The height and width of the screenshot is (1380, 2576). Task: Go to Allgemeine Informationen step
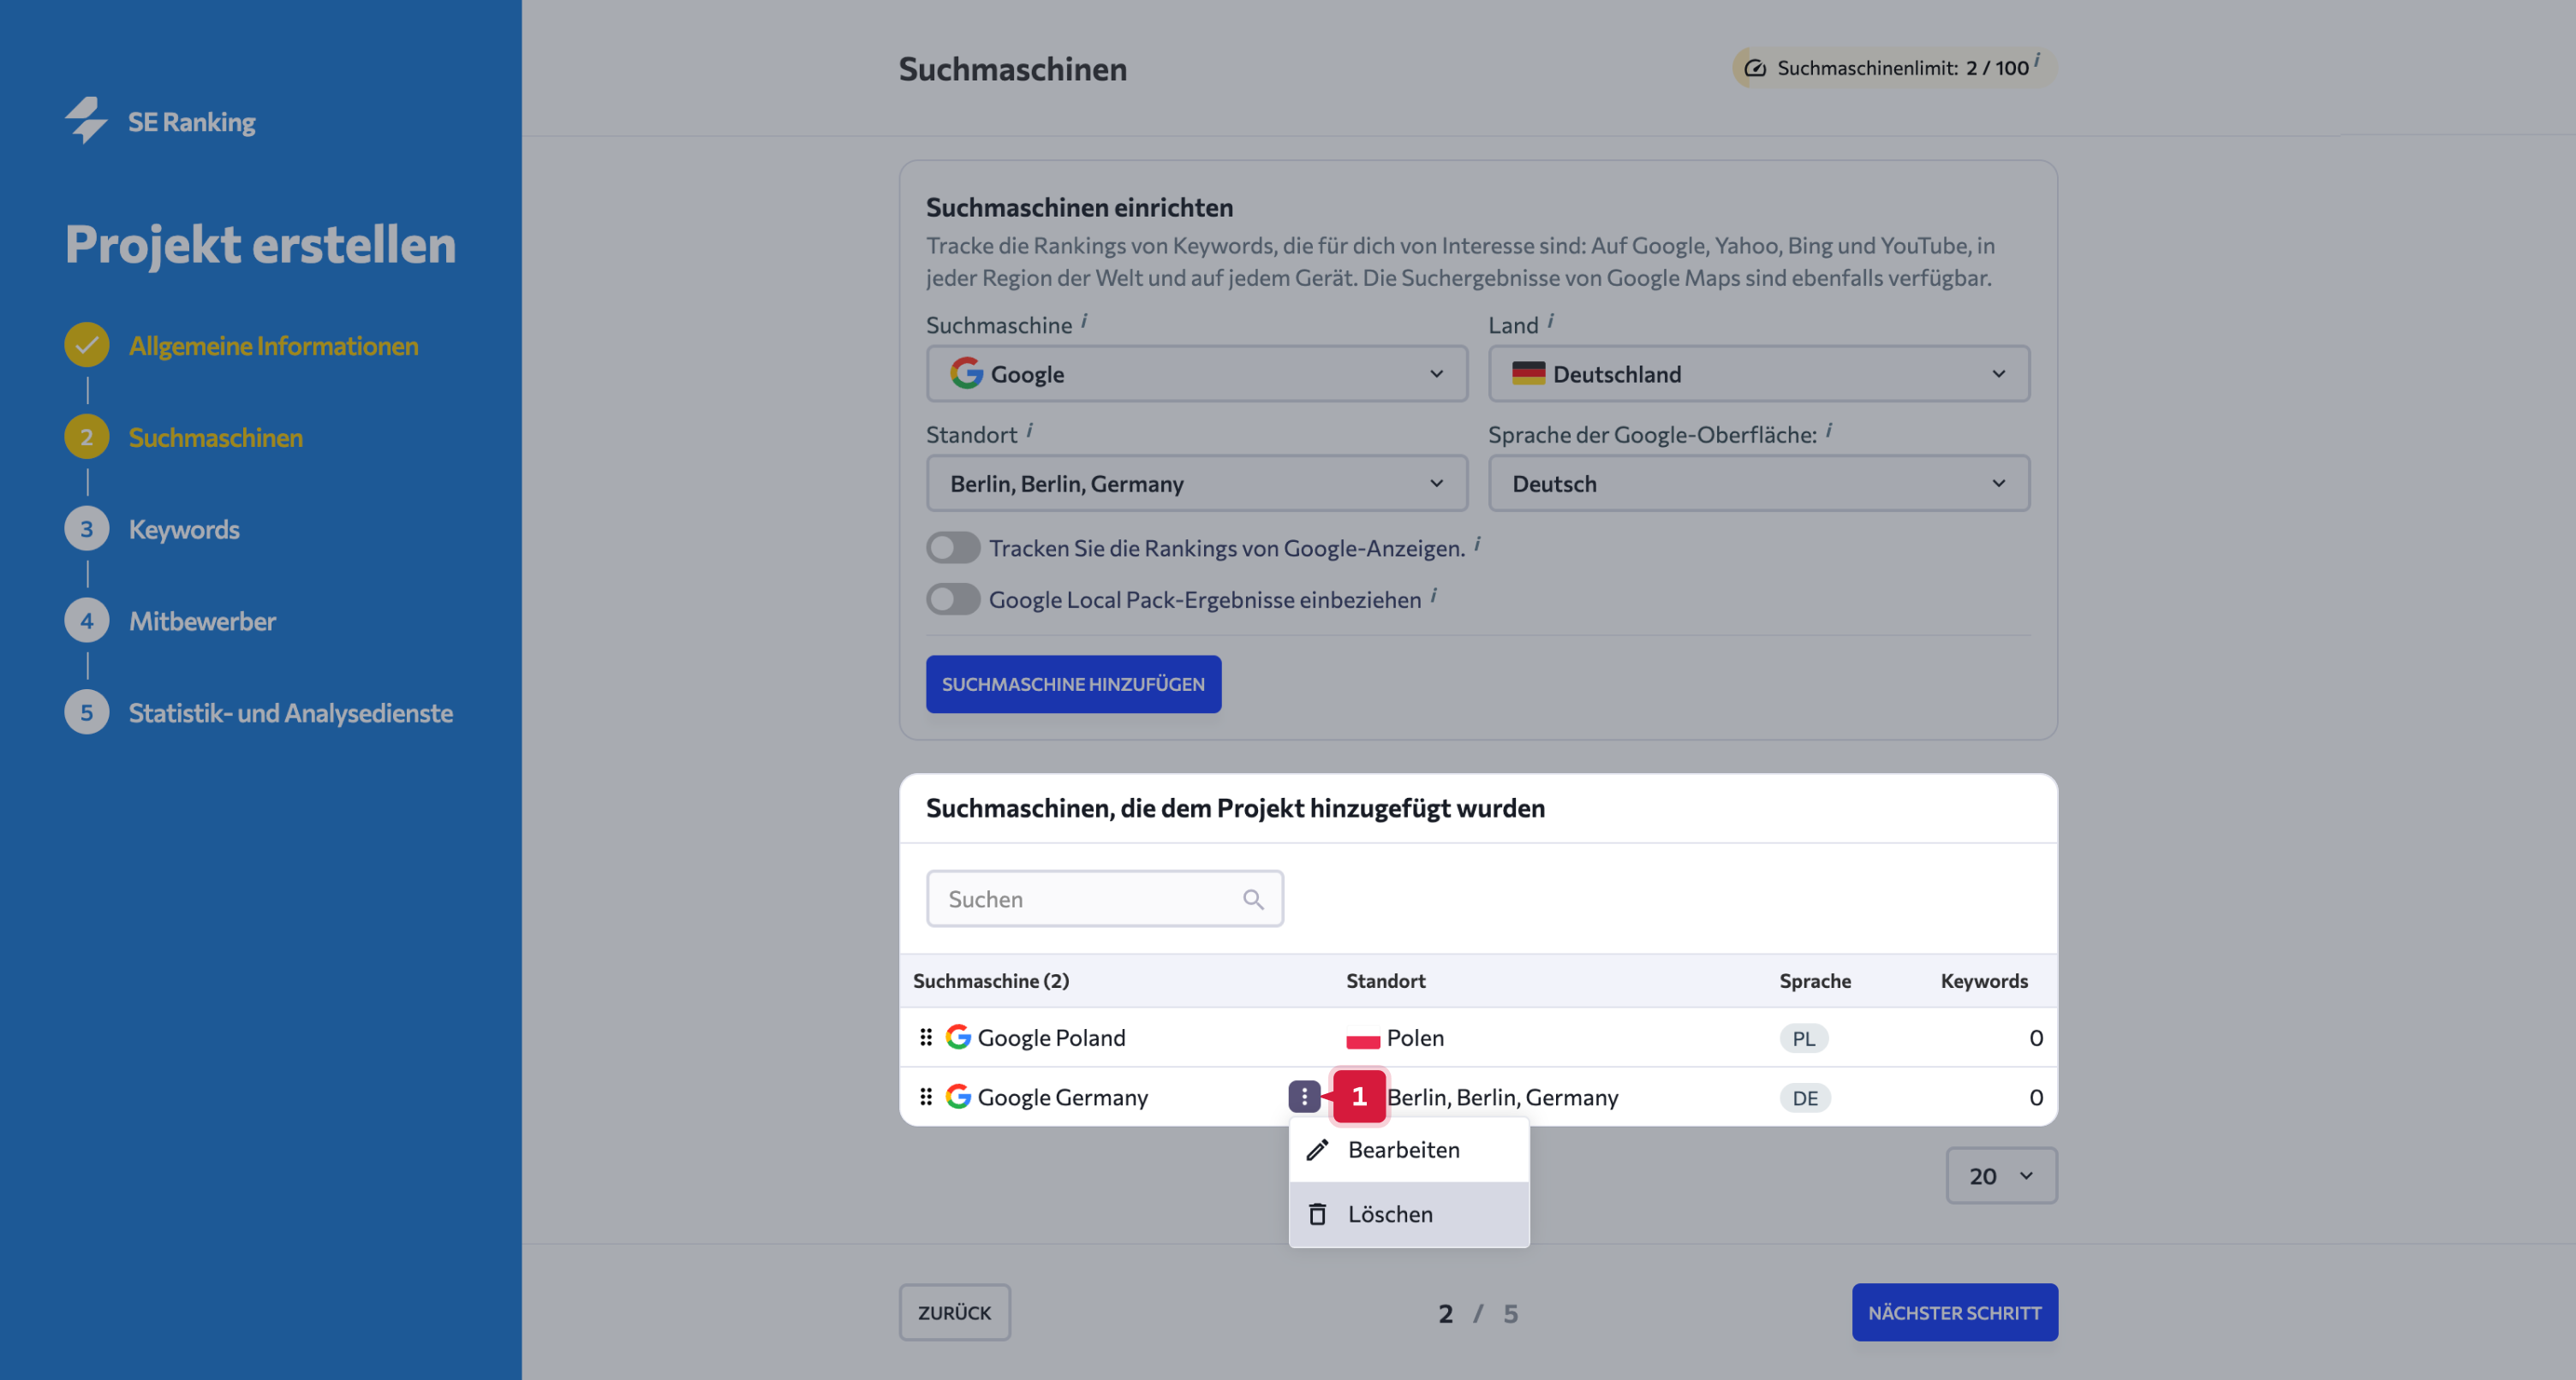coord(273,345)
